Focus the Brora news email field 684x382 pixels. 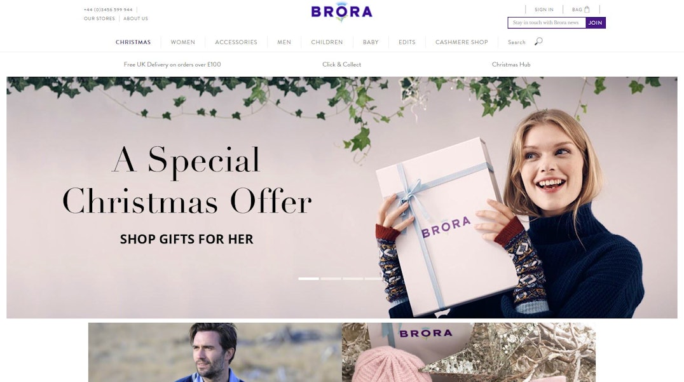click(x=547, y=23)
